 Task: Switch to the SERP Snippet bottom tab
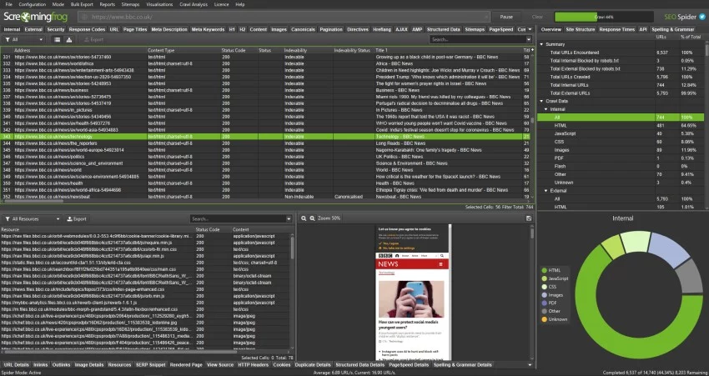[150, 364]
